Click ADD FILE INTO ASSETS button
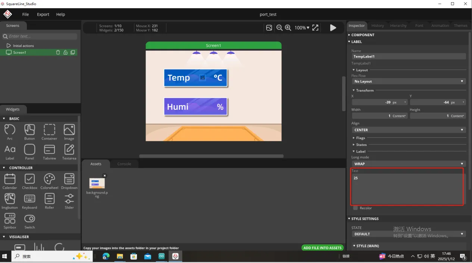The height and width of the screenshot is (263, 472). pos(322,248)
